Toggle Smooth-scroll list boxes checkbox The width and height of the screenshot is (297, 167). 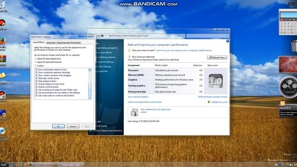tap(37, 87)
